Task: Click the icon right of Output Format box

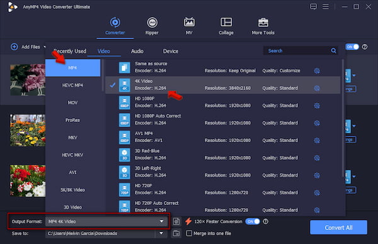Action: pos(176,221)
